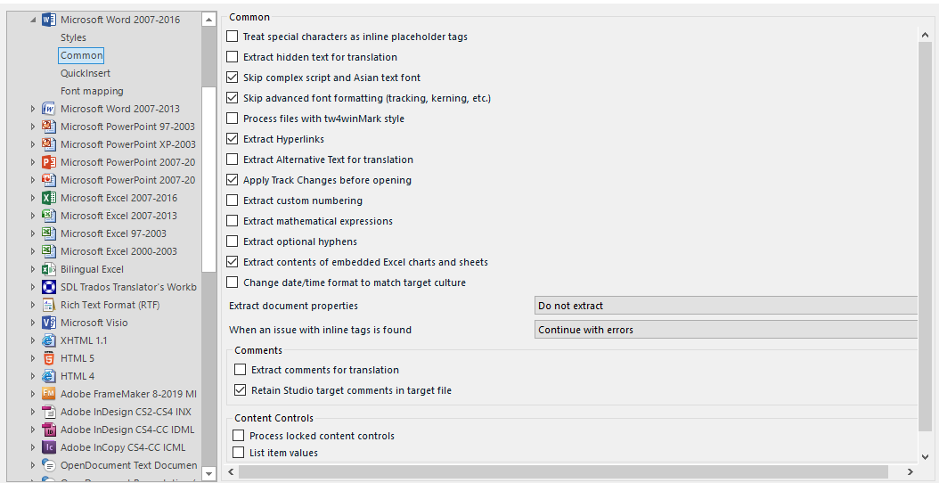This screenshot has width=939, height=483.
Task: Check Process locked content controls
Action: pos(239,436)
